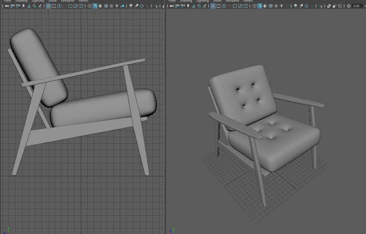Open Lighting menu in left panel
The width and height of the screenshot is (366, 234).
click(38, 1)
